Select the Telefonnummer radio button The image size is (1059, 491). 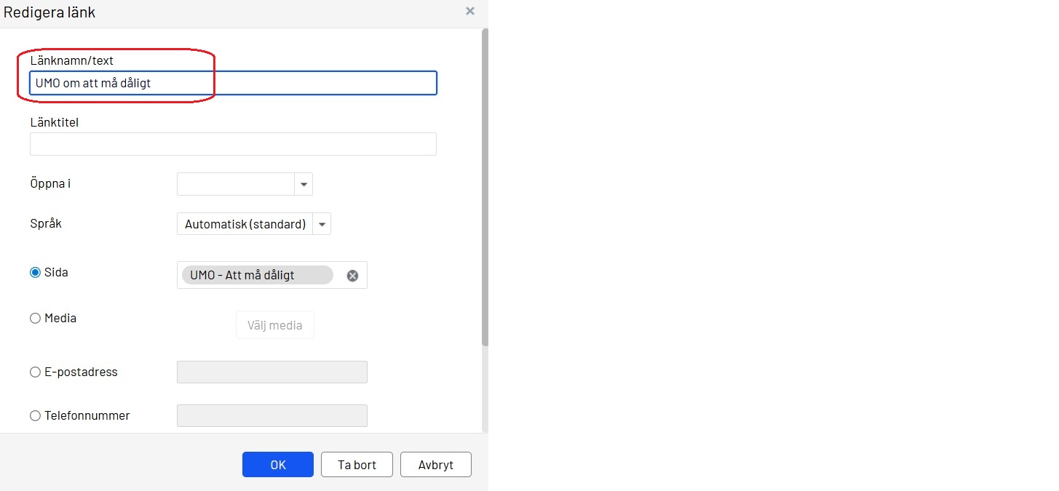tap(35, 415)
